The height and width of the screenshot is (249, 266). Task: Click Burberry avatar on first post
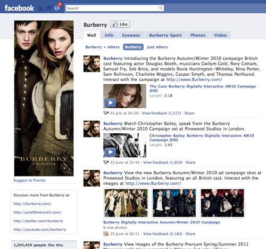(92, 64)
